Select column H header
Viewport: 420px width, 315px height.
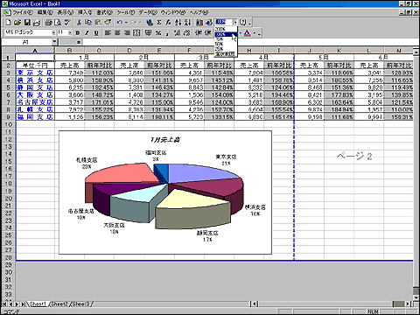tap(248, 50)
